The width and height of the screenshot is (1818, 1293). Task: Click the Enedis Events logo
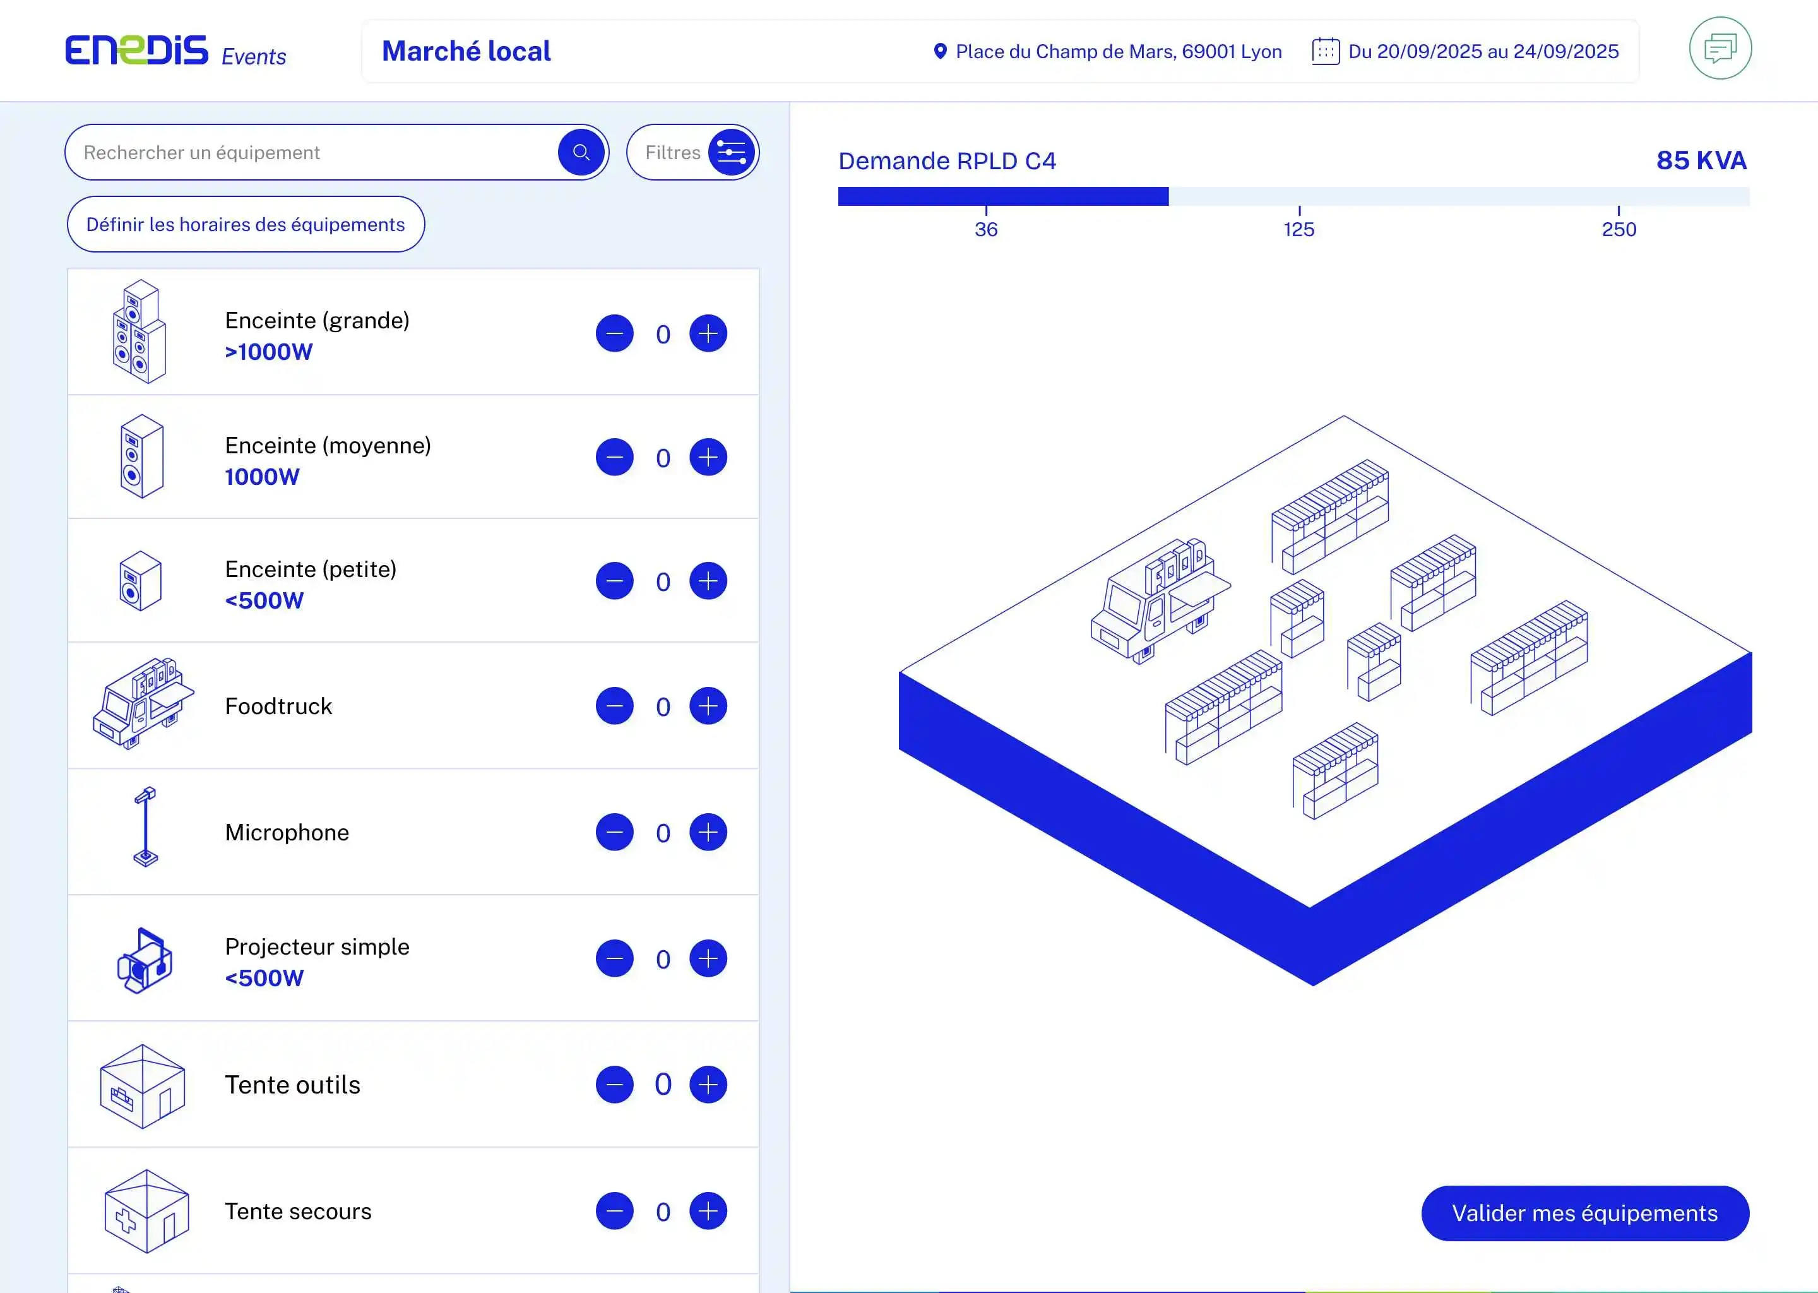coord(175,51)
